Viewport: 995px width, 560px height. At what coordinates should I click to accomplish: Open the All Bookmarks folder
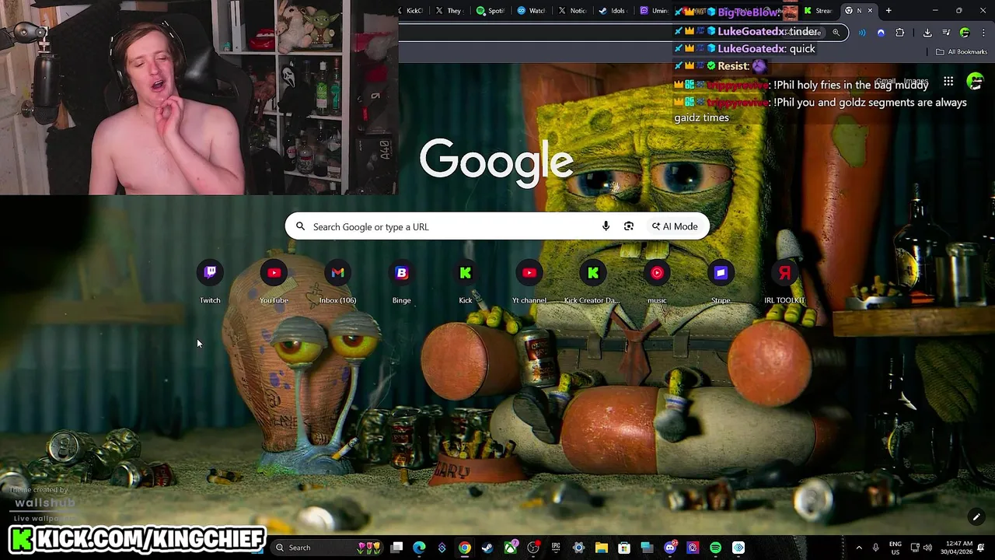[962, 52]
